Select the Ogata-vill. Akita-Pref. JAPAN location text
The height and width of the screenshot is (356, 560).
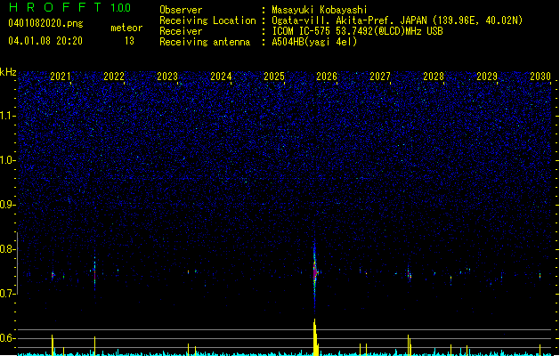pos(397,20)
